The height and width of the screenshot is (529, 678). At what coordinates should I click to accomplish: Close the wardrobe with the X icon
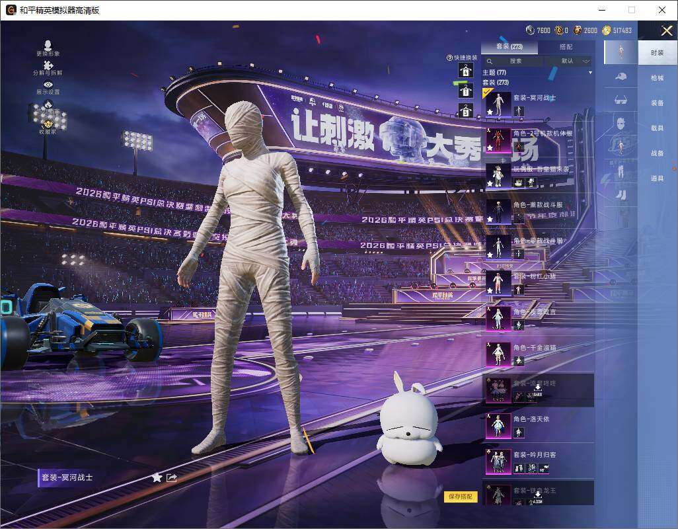point(666,30)
